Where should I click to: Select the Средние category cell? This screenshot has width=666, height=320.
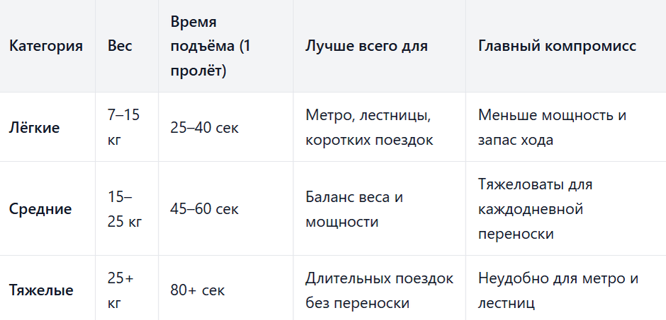click(41, 209)
